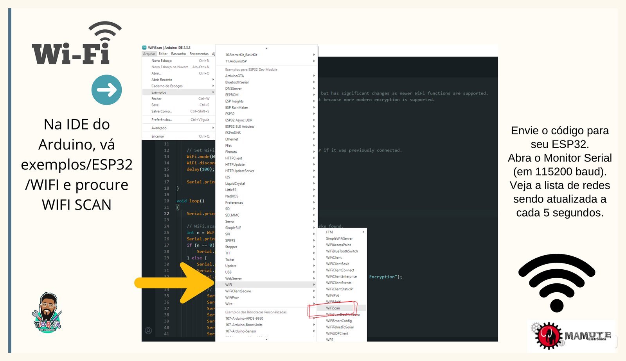
Task: Expand the Avançado submenu
Action: [178, 128]
